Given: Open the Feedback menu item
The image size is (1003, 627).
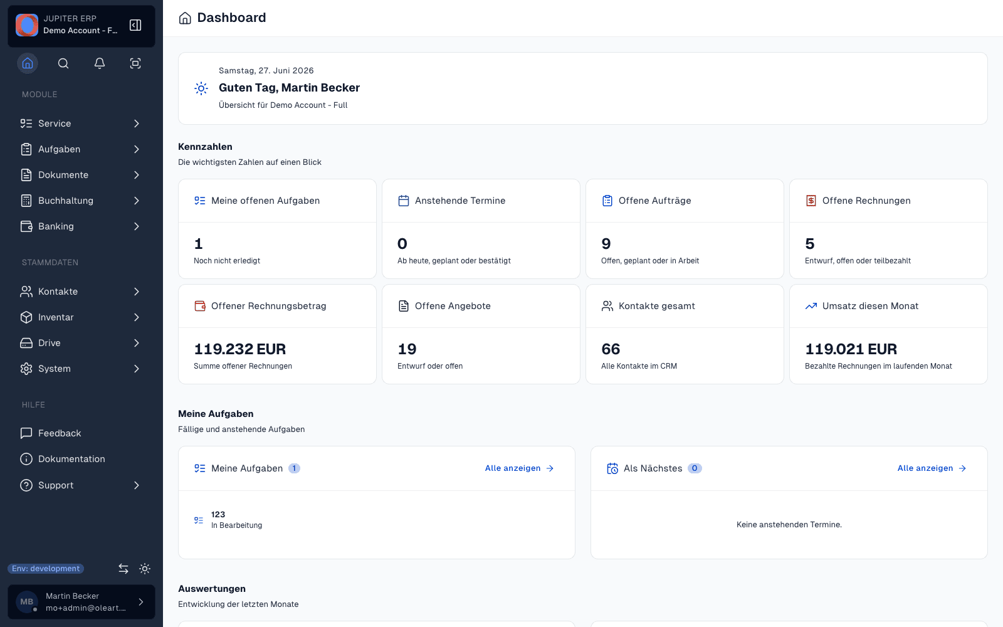Looking at the screenshot, I should [x=81, y=433].
